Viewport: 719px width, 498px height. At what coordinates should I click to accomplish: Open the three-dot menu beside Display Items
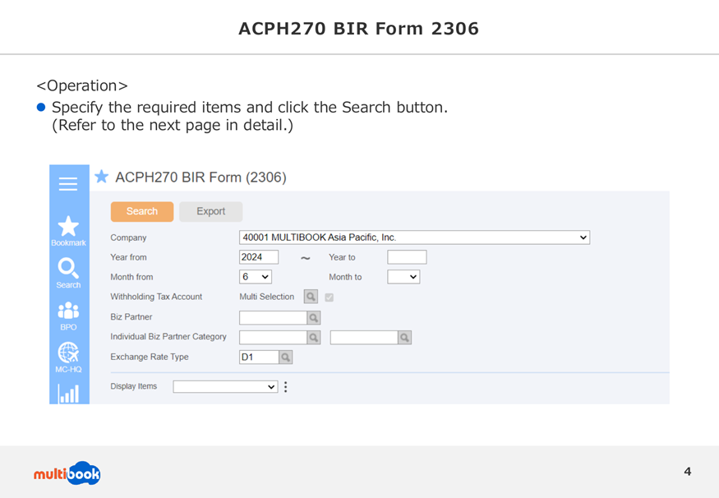(286, 386)
